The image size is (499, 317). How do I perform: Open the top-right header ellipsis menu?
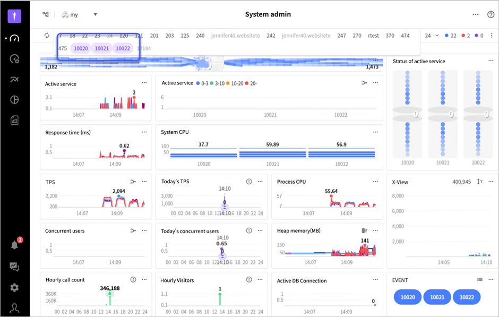pyautogui.click(x=476, y=14)
